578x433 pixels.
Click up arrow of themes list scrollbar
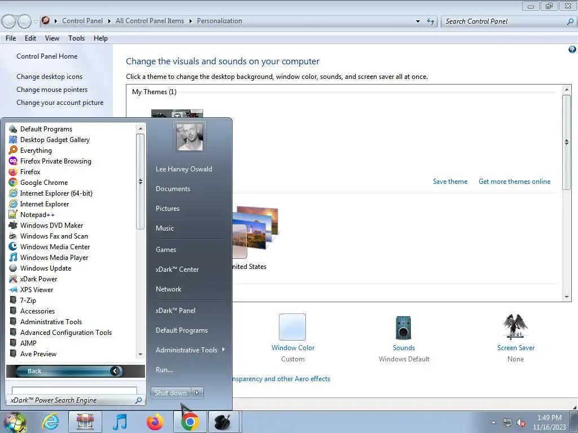point(567,90)
